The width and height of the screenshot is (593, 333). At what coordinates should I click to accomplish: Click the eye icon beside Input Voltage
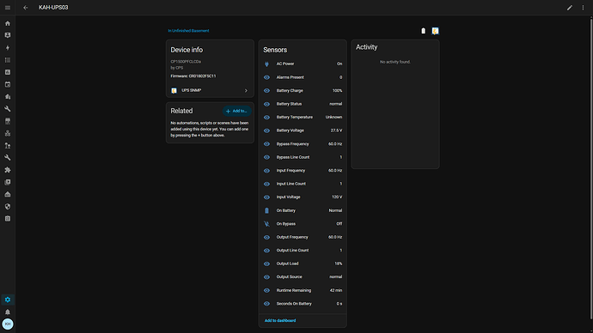[266, 197]
